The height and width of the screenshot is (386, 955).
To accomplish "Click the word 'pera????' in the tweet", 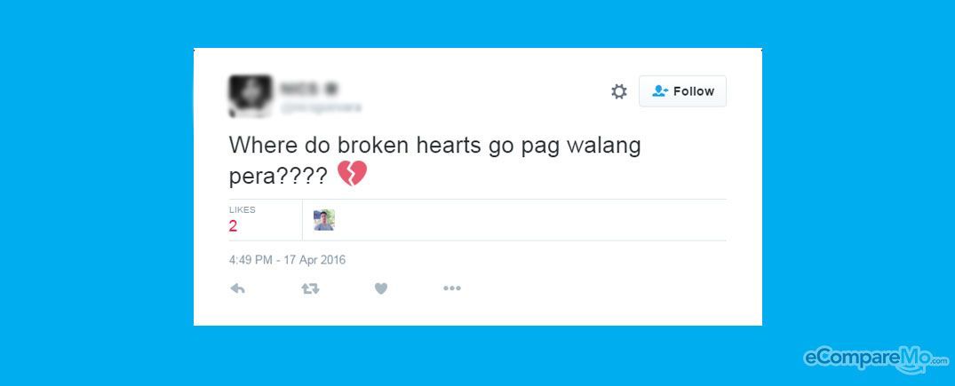I will click(x=278, y=176).
